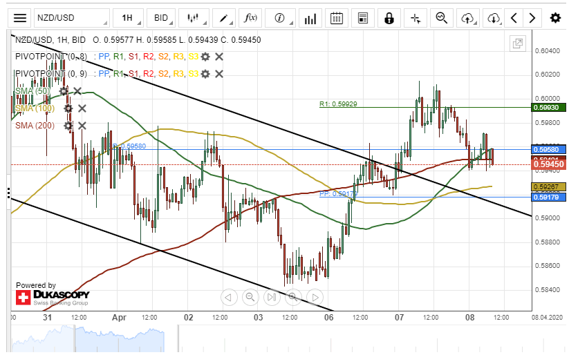This screenshot has width=569, height=357.
Task: Click the Dukascopy Swiss Banking Group logo
Action: (53, 297)
